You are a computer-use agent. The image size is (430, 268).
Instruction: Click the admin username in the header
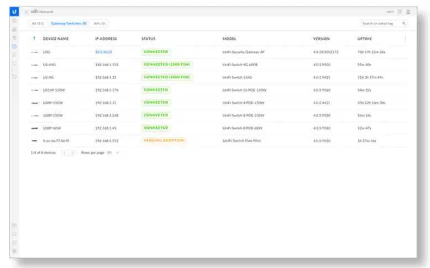[x=390, y=12]
